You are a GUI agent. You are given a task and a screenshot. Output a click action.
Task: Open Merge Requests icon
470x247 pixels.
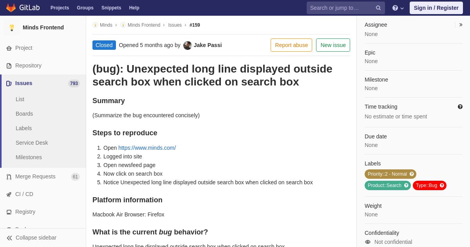9,177
